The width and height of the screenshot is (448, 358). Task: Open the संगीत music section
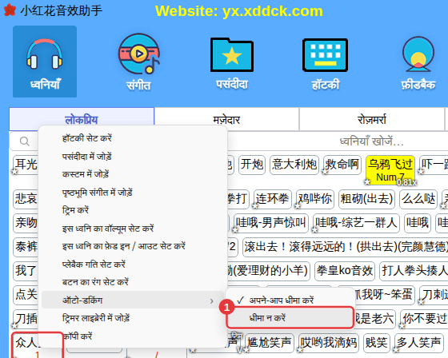coord(139,62)
